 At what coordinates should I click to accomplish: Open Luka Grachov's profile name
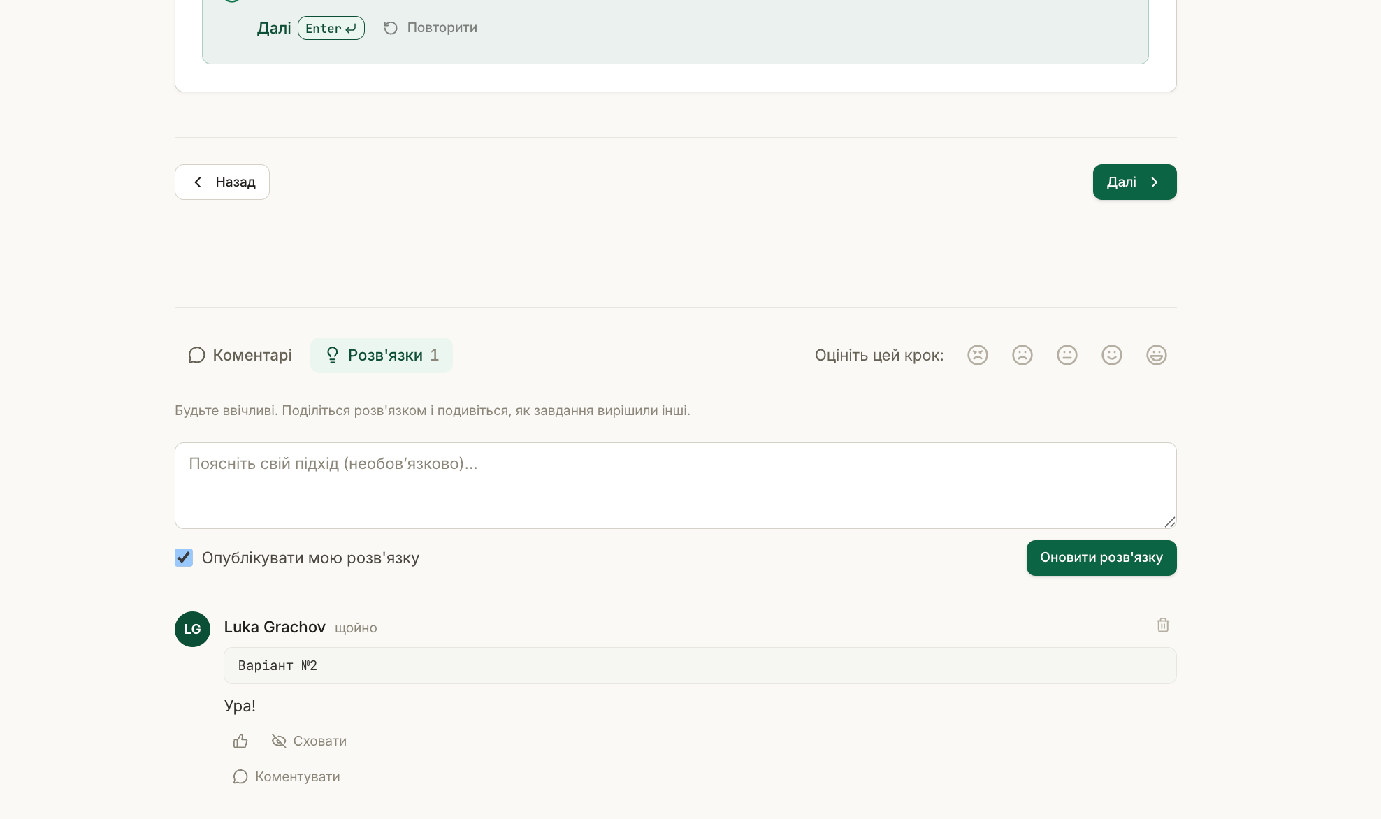(x=275, y=627)
